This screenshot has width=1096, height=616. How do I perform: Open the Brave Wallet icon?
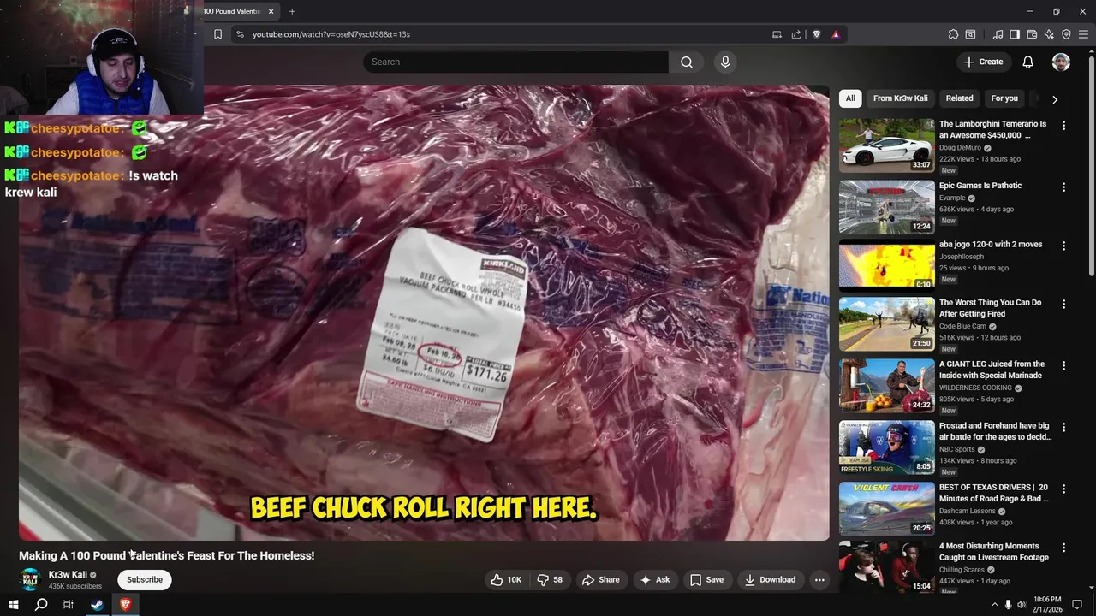coord(1032,34)
